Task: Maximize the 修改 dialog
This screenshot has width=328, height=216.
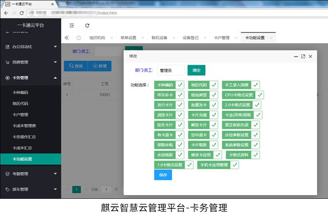Action: tap(303, 56)
